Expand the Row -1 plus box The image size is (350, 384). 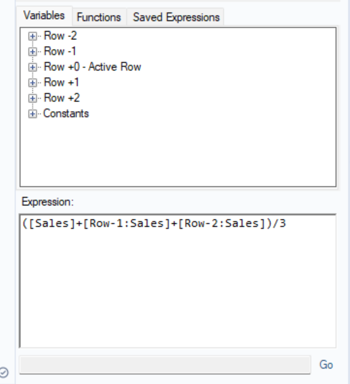tap(33, 52)
